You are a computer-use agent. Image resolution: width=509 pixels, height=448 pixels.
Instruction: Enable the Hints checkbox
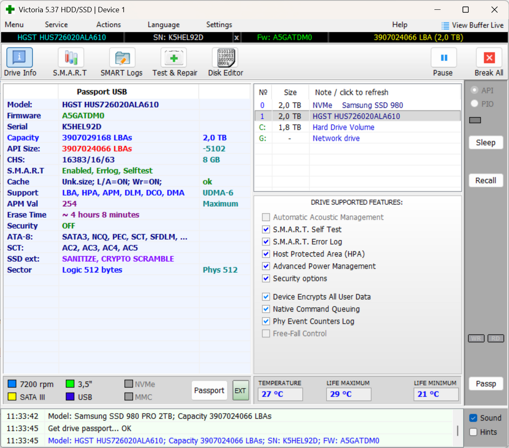[473, 432]
